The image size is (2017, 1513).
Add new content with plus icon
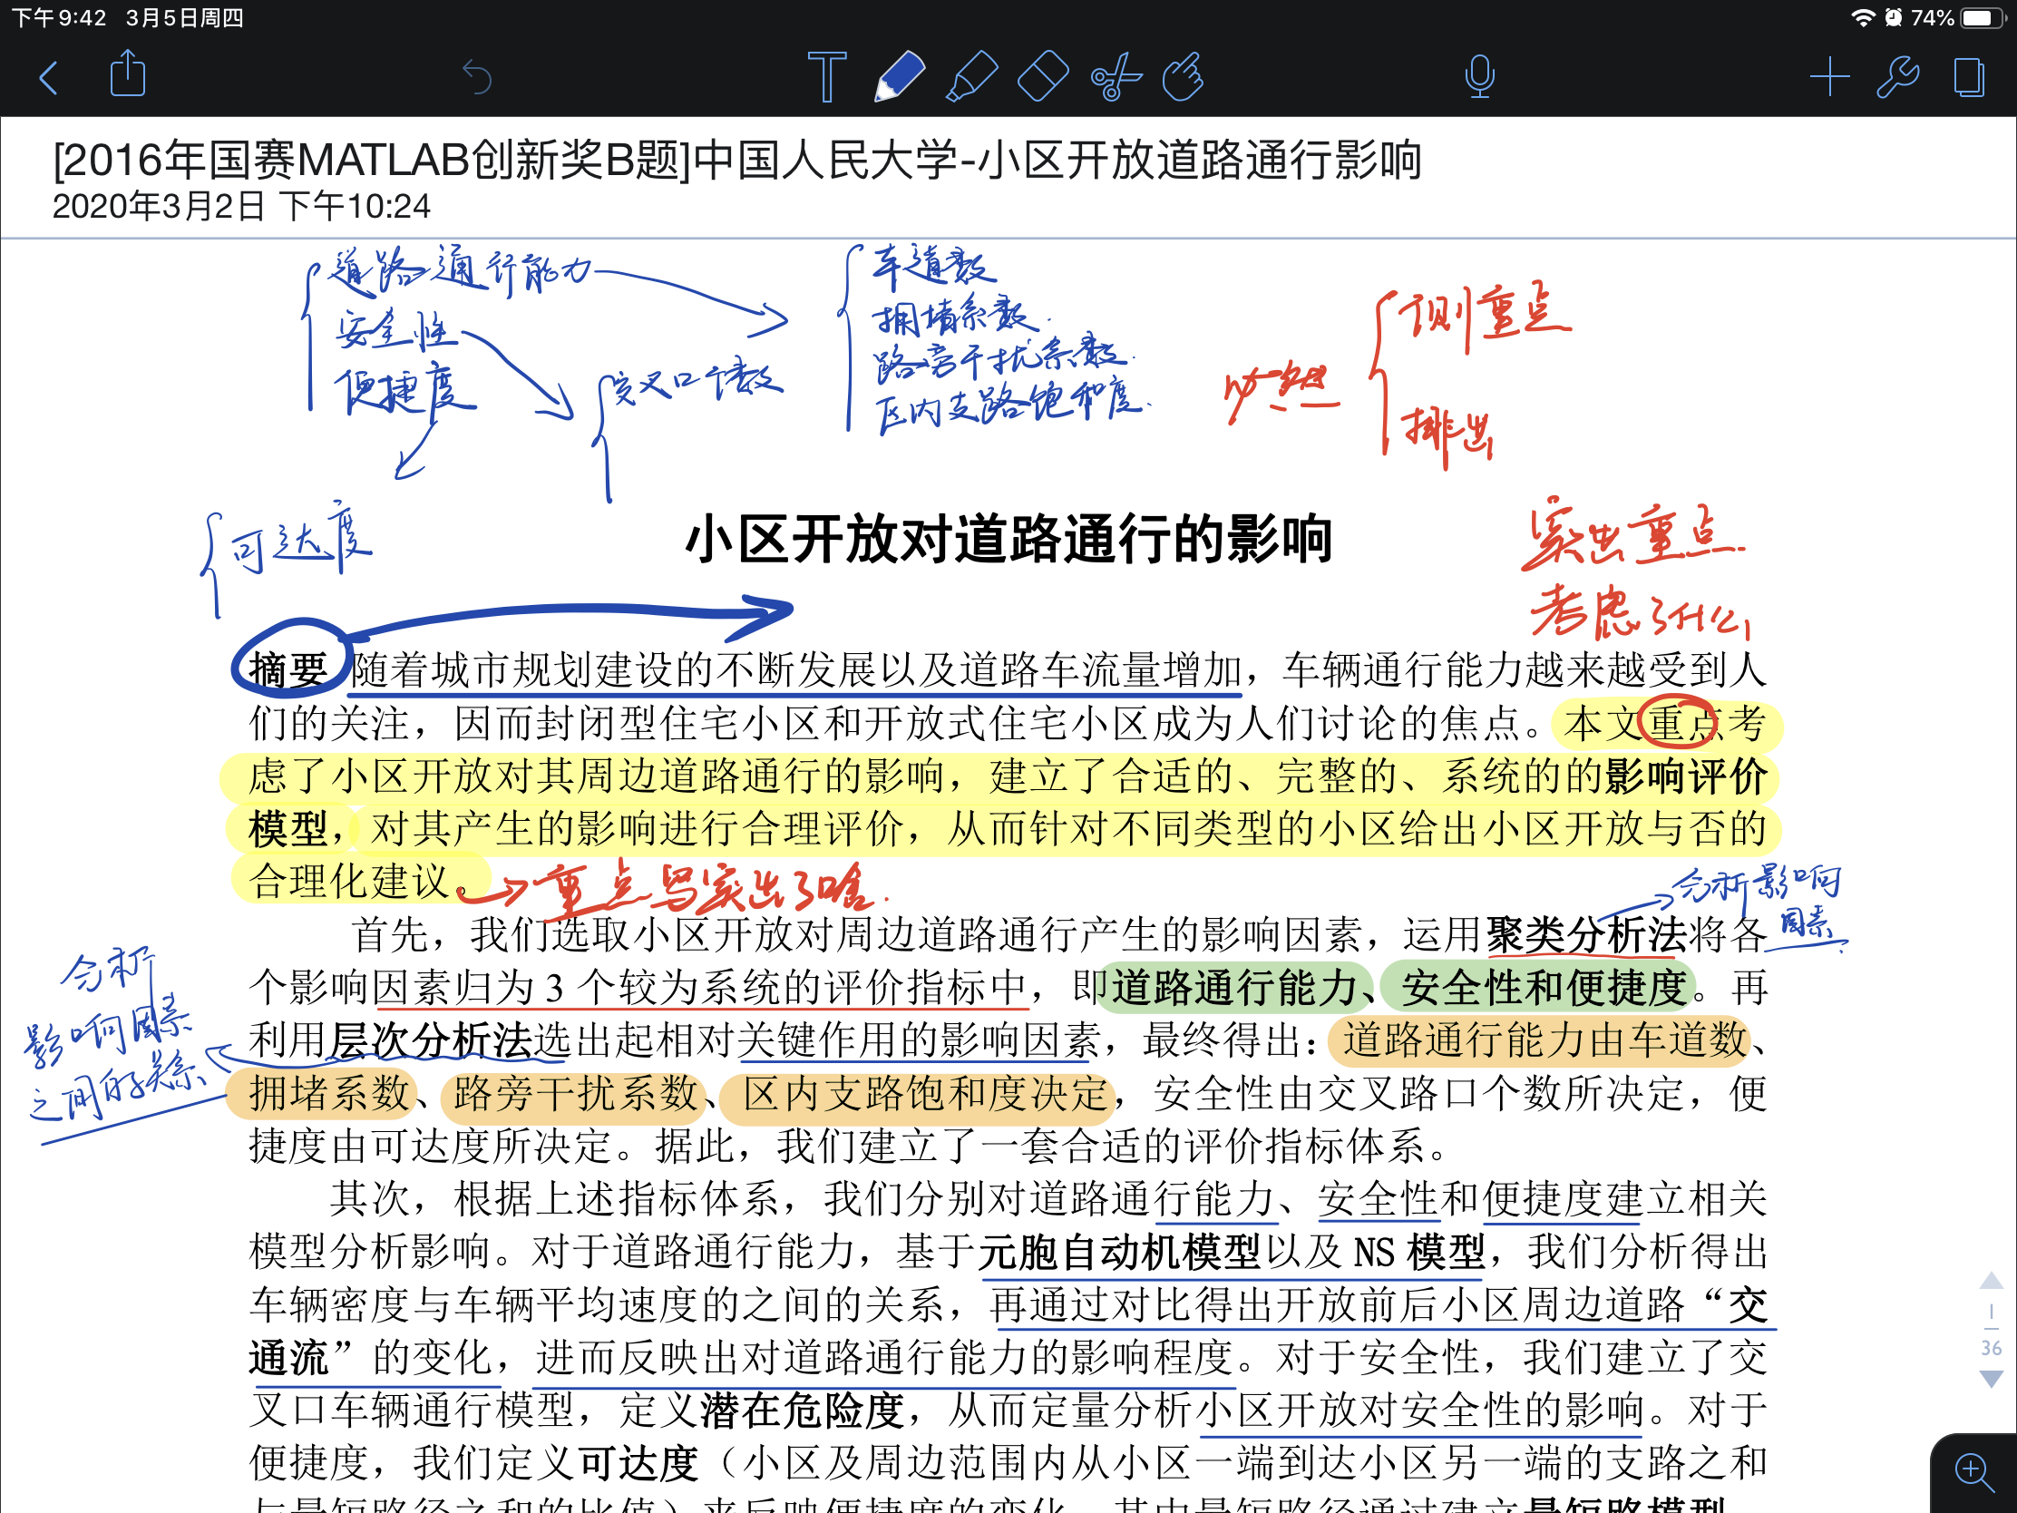1829,76
